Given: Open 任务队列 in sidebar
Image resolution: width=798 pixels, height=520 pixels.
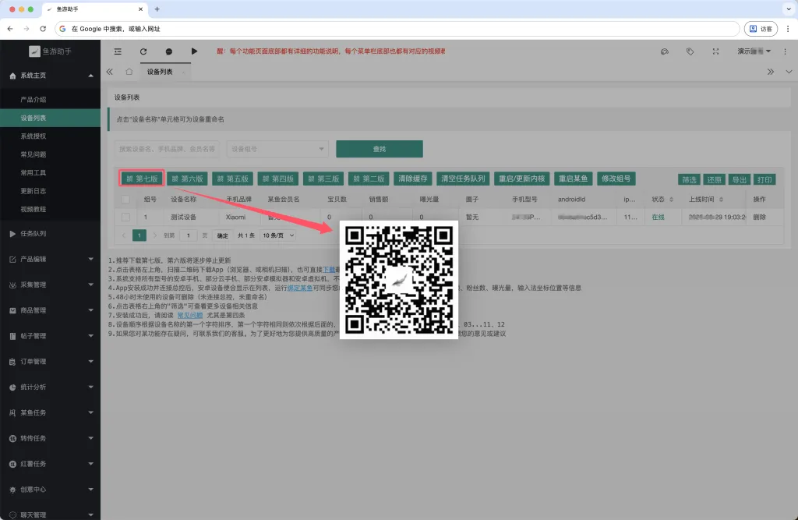Looking at the screenshot, I should tap(51, 233).
